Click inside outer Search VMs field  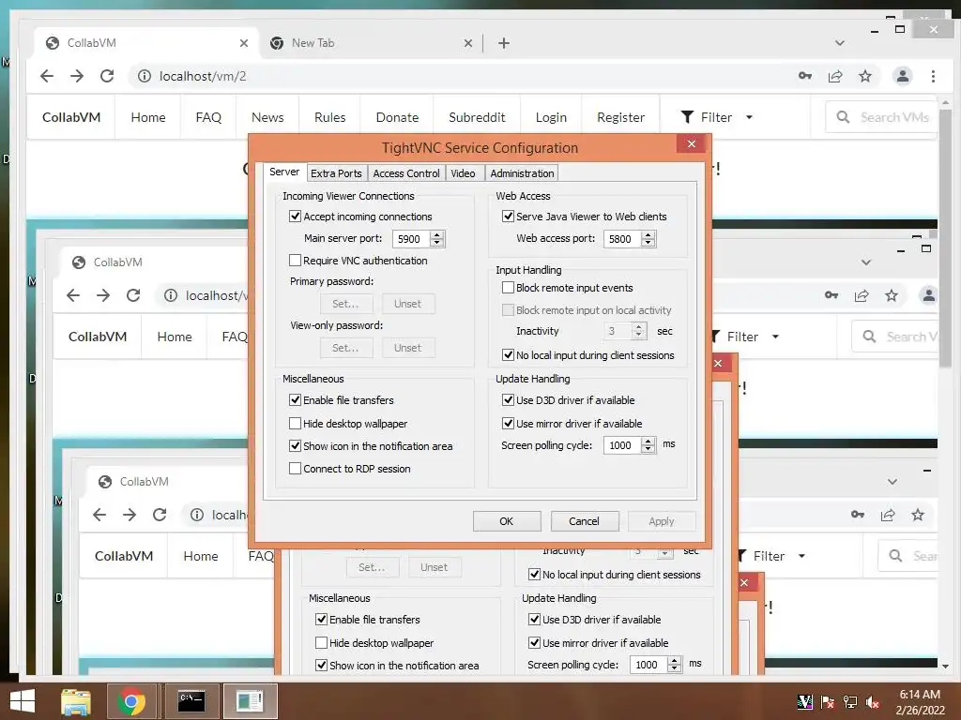point(881,117)
